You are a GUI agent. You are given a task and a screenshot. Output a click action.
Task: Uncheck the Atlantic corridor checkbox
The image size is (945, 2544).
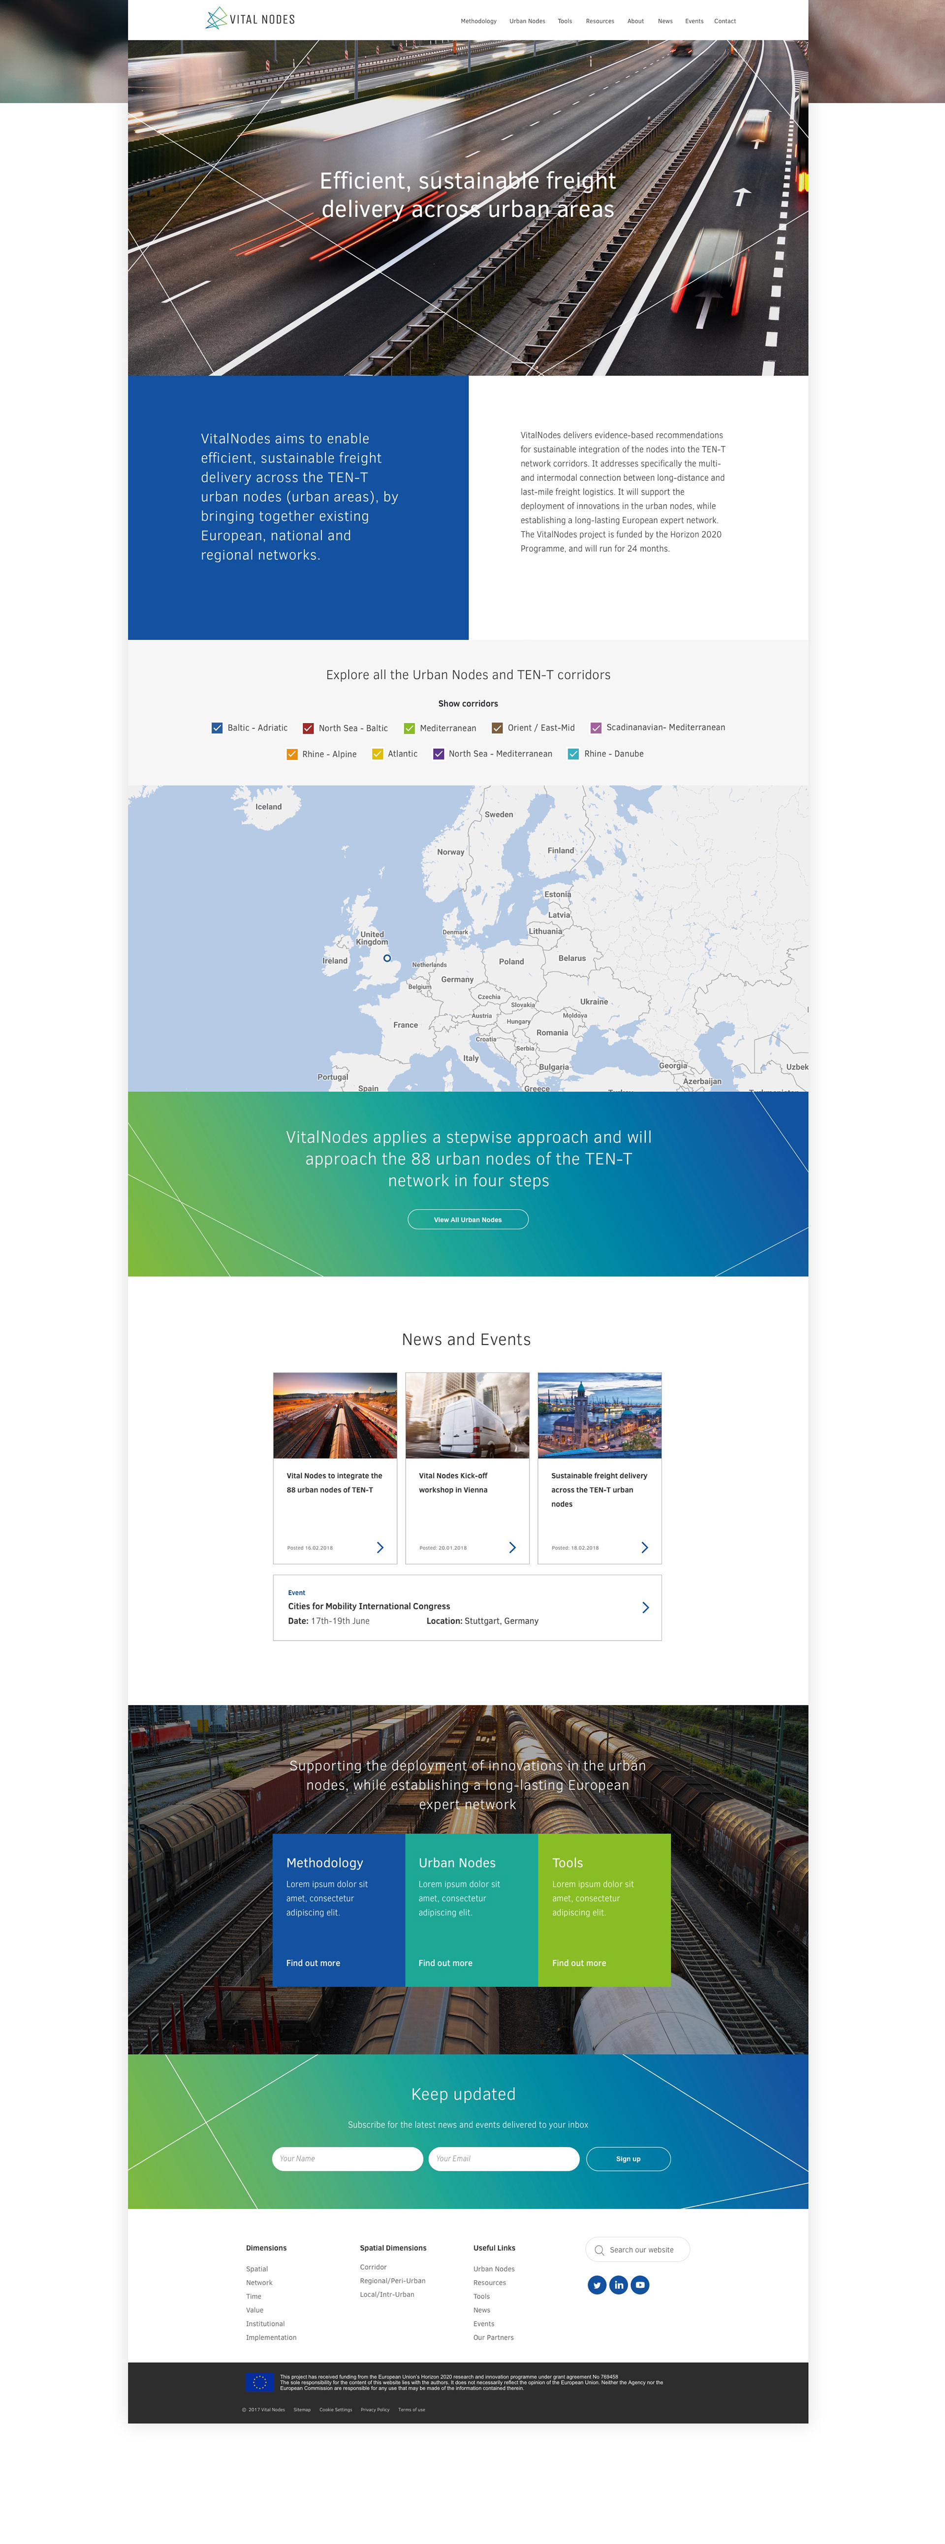(377, 754)
